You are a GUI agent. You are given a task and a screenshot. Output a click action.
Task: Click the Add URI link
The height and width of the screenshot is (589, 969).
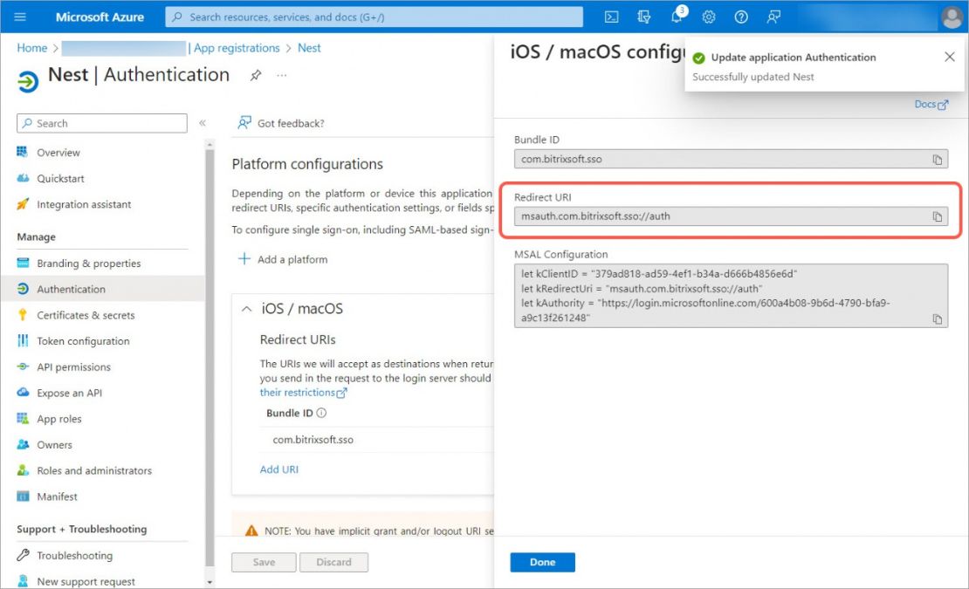tap(278, 469)
